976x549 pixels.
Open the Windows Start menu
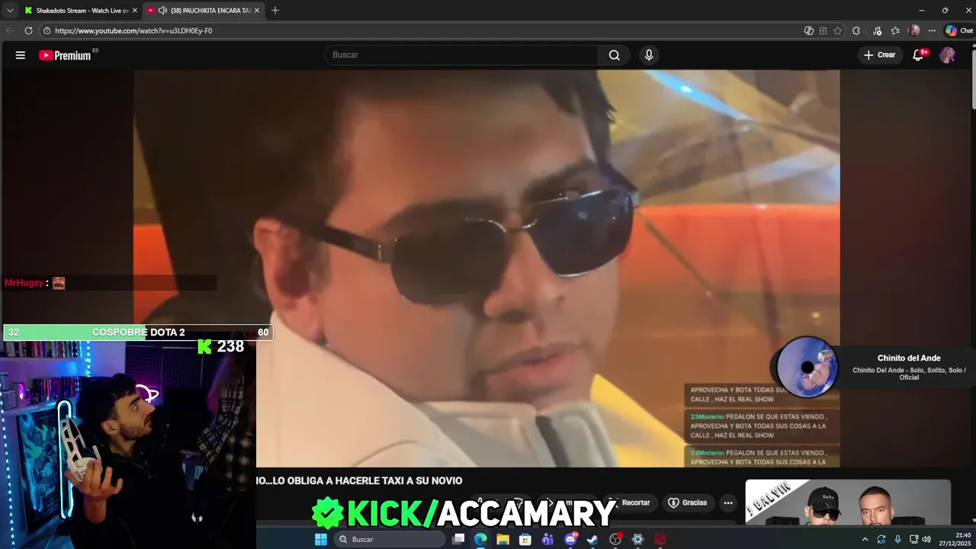tap(321, 539)
